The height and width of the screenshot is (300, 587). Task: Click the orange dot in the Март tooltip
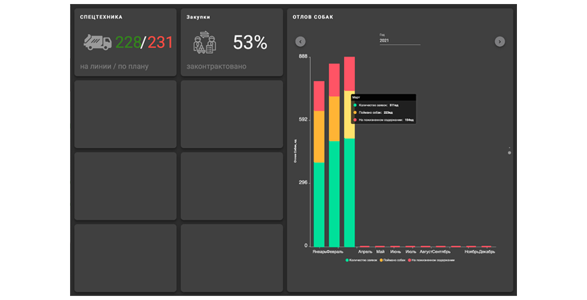[354, 113]
